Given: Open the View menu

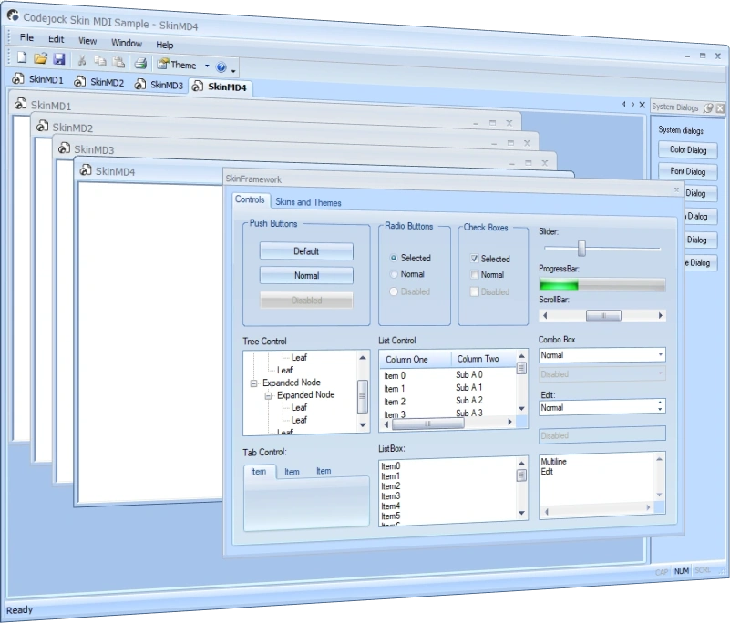Looking at the screenshot, I should (x=87, y=40).
